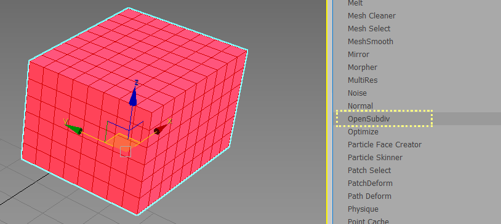Screen dimensions: 501x224
Task: Pick Particle Skinner modifier
Action: (x=417, y=157)
